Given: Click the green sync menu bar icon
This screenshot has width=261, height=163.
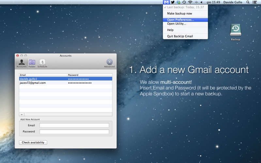Looking at the screenshot, I should [x=178, y=2].
